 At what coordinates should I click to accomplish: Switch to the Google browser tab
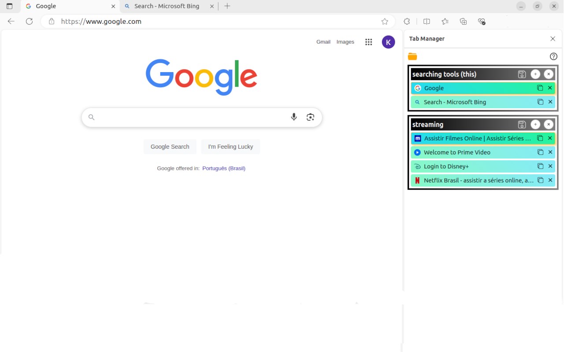[70, 6]
